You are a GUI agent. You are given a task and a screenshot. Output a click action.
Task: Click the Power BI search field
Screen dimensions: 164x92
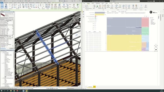click(125, 1)
